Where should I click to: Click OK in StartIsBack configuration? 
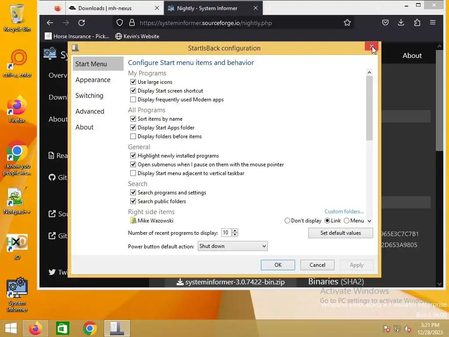coord(278,265)
